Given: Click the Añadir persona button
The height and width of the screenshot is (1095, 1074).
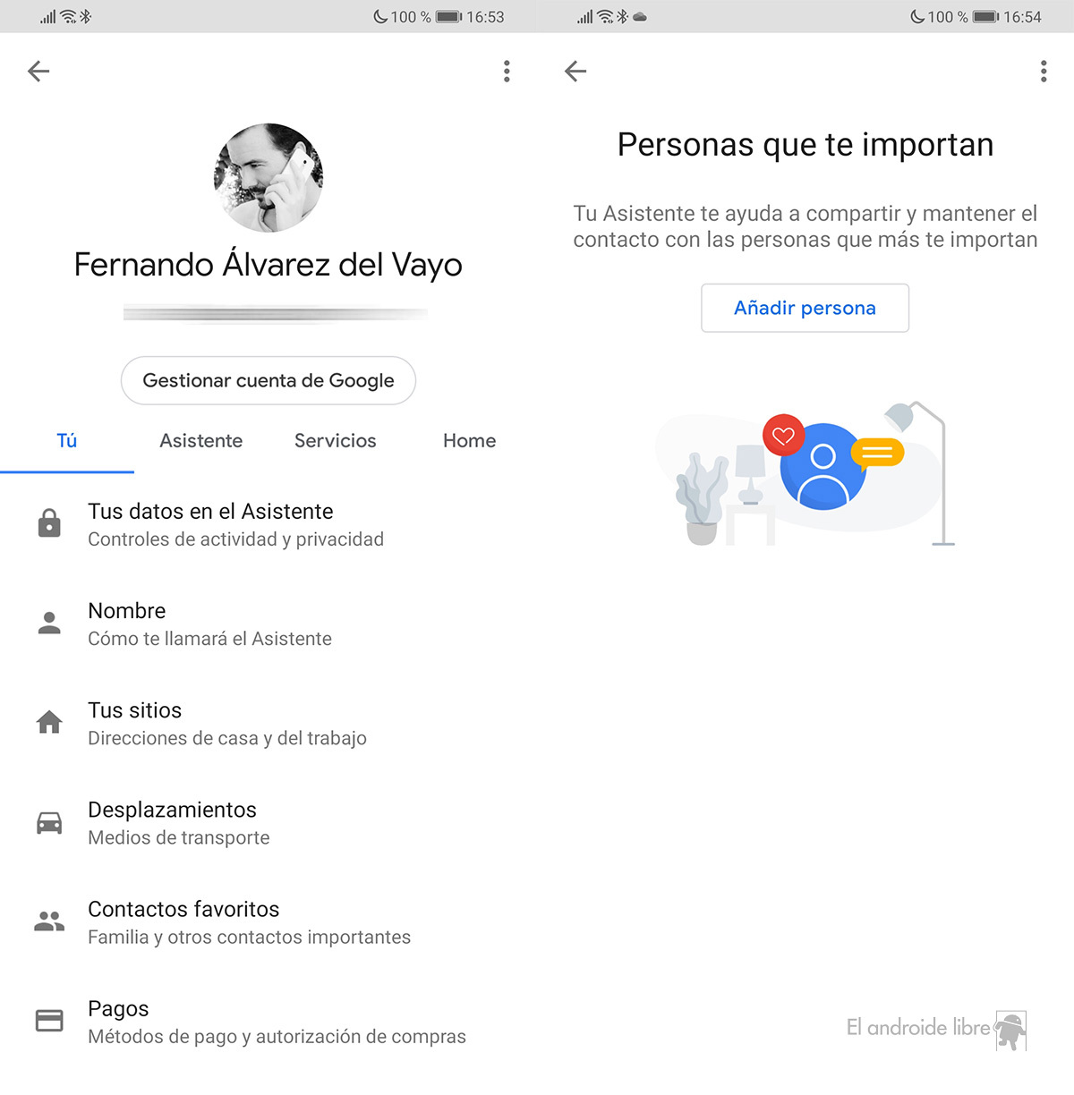Looking at the screenshot, I should click(805, 308).
